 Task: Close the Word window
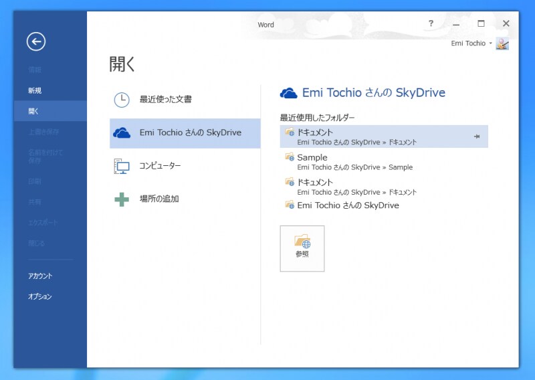(506, 23)
